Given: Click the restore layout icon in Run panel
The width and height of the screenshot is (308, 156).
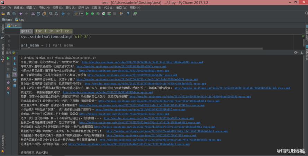Looking at the screenshot, I should (8, 76).
